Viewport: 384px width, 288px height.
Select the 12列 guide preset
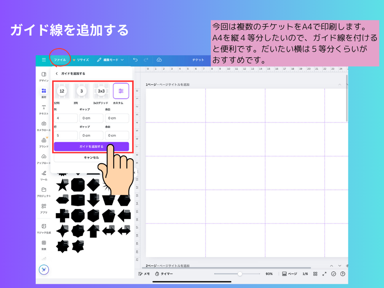pos(63,91)
